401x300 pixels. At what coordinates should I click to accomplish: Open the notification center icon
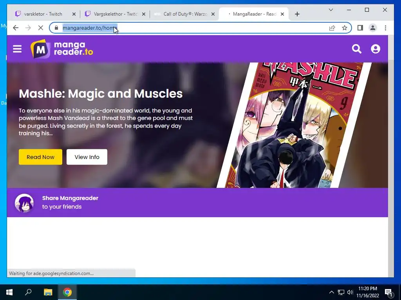[x=388, y=293]
